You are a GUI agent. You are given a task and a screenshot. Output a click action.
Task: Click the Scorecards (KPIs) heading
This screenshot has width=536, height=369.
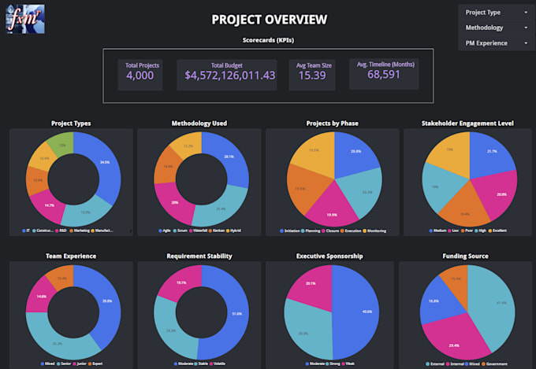pos(268,40)
